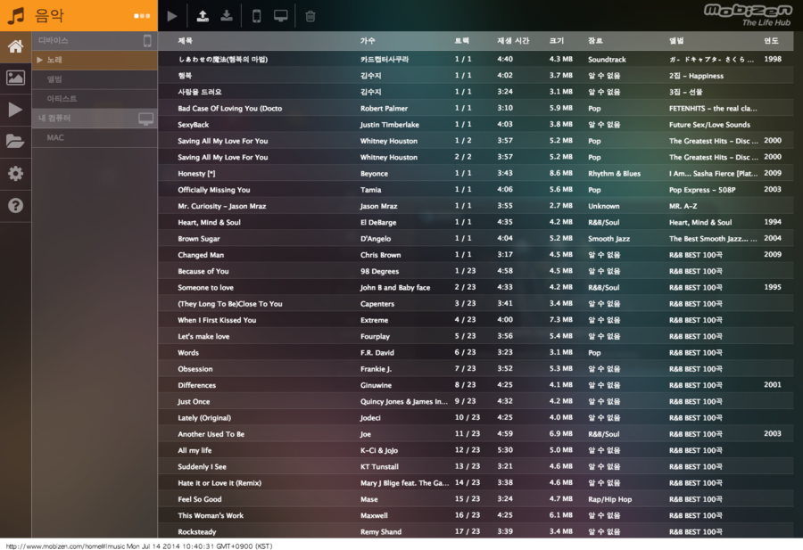Viewport: 803px width, 550px height.
Task: Click the upload icon in the toolbar
Action: click(x=203, y=16)
